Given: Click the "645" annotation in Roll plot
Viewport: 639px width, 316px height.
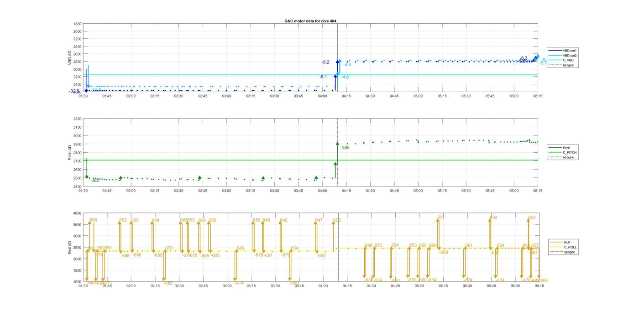Looking at the screenshot, I should tap(240, 249).
